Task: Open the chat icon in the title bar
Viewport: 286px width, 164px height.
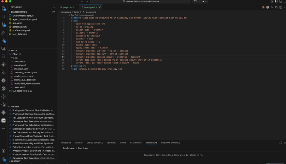Action: pos(195,1)
